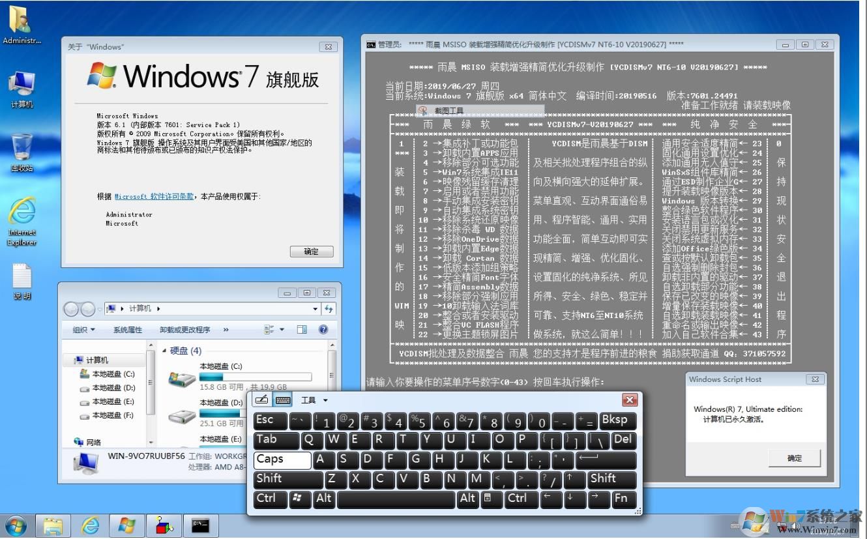Expand the Explorer address bar history dropdown
867x539 pixels.
coord(316,309)
